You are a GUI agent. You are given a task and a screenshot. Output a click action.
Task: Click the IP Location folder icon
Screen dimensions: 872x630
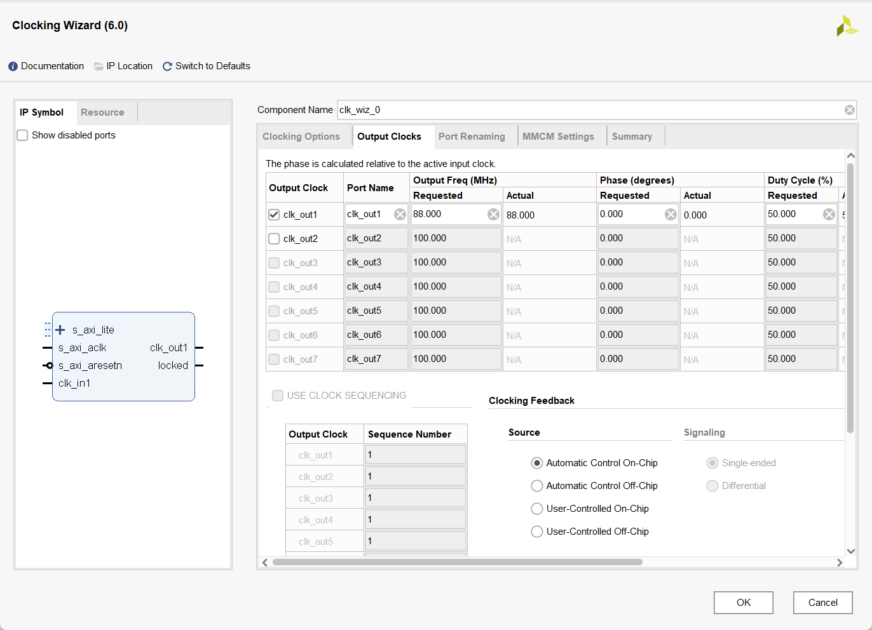click(99, 67)
